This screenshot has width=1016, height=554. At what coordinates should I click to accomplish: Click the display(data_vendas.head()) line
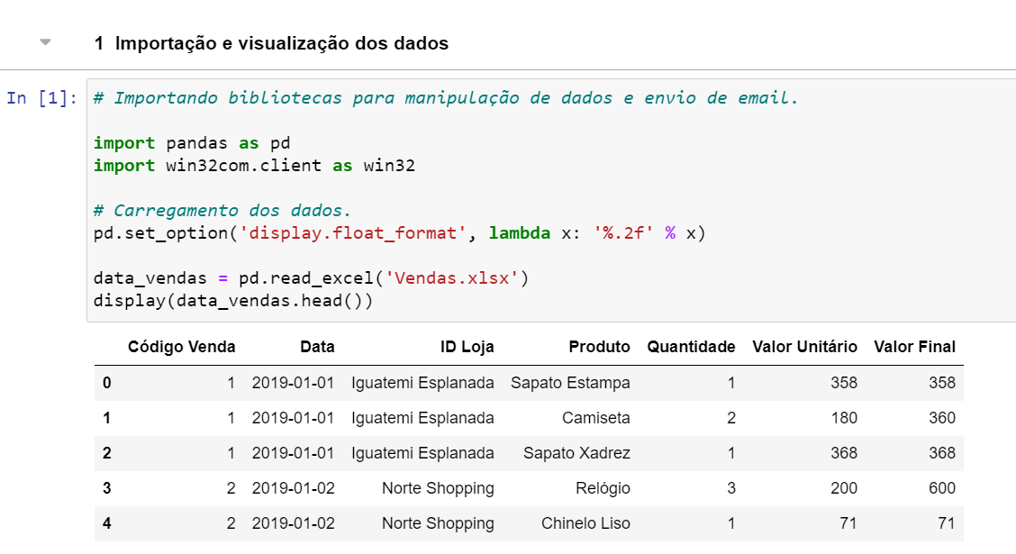point(233,301)
